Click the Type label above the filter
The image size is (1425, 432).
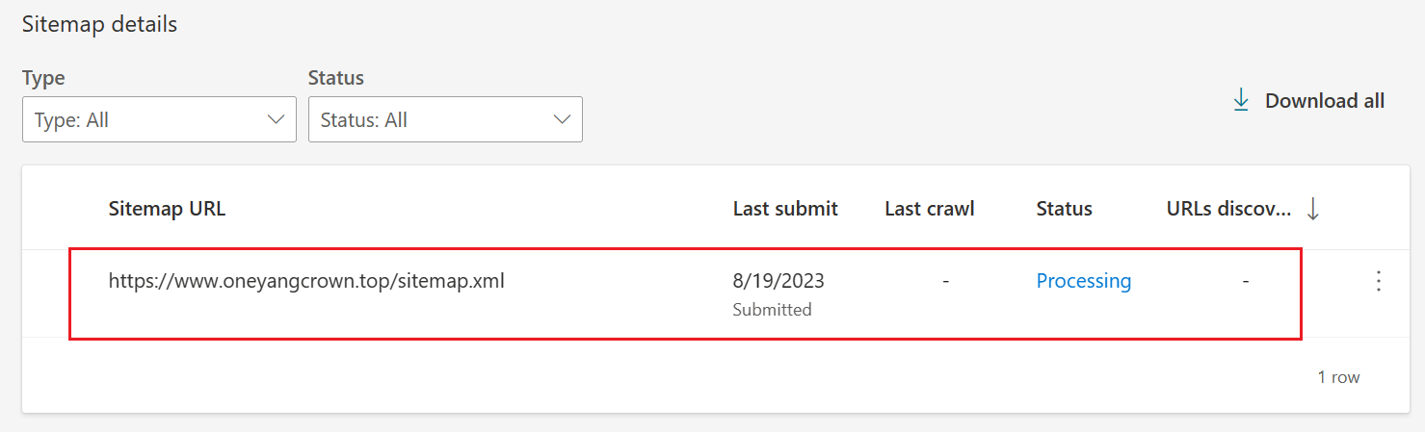pyautogui.click(x=43, y=78)
